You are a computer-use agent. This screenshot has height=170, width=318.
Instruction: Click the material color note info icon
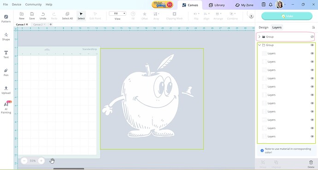(x=262, y=151)
